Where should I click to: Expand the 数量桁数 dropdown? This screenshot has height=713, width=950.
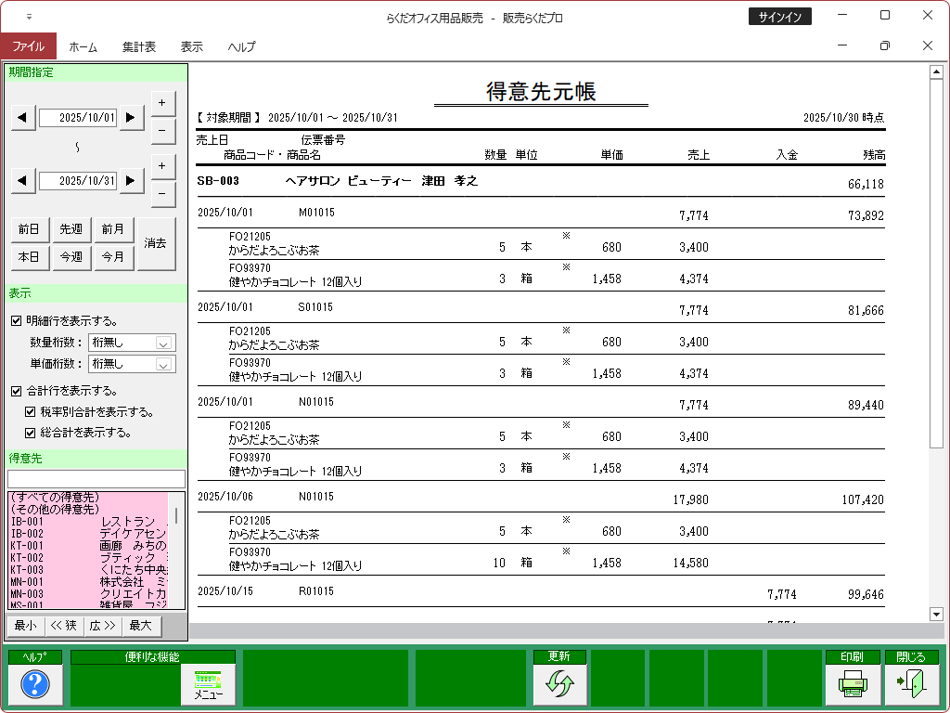[164, 343]
